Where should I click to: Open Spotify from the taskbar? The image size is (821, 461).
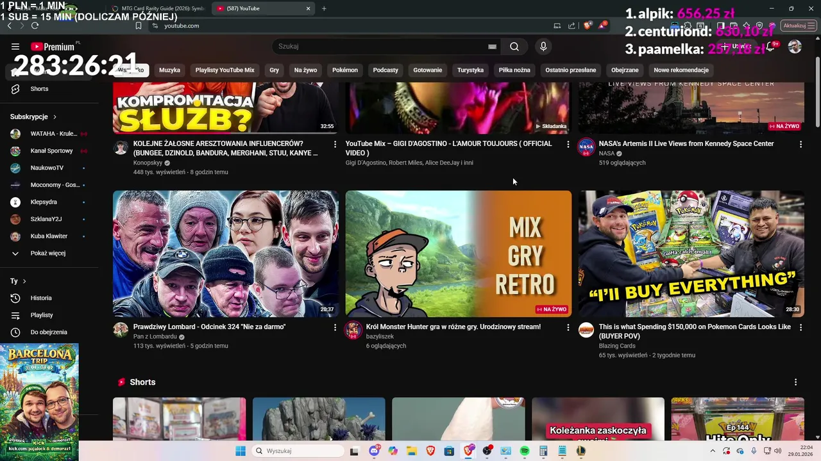pyautogui.click(x=525, y=451)
